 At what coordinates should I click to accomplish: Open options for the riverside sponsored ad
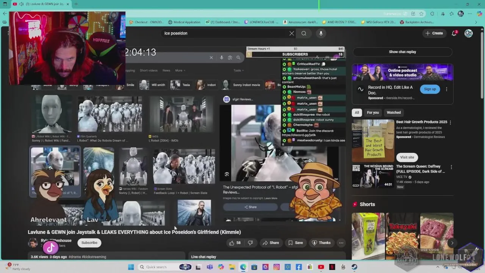coord(446,89)
